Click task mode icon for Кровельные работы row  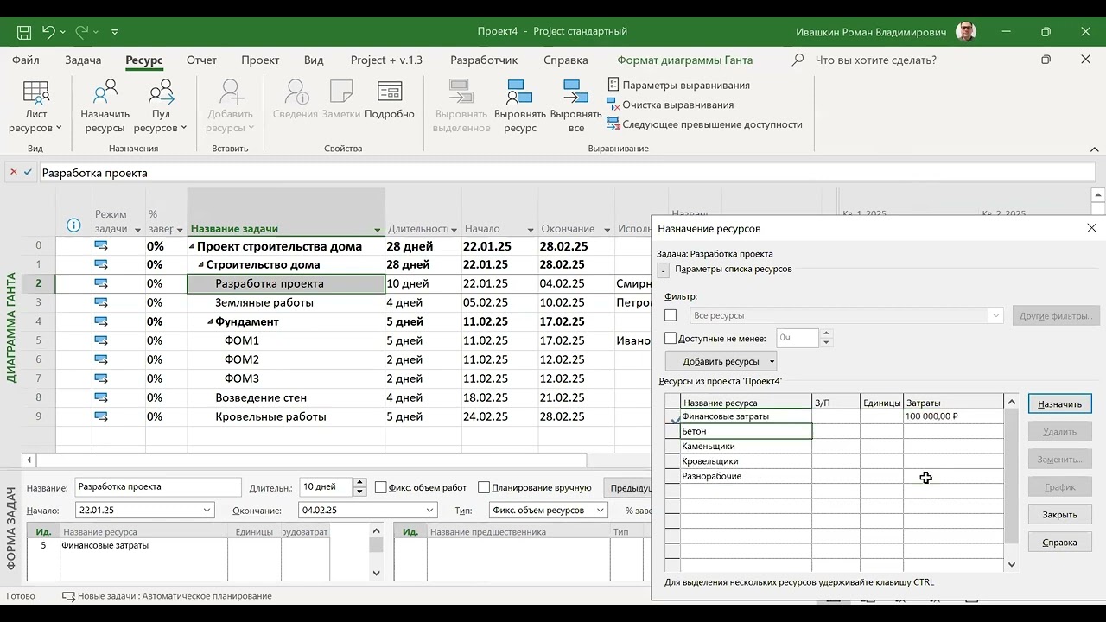pos(101,416)
